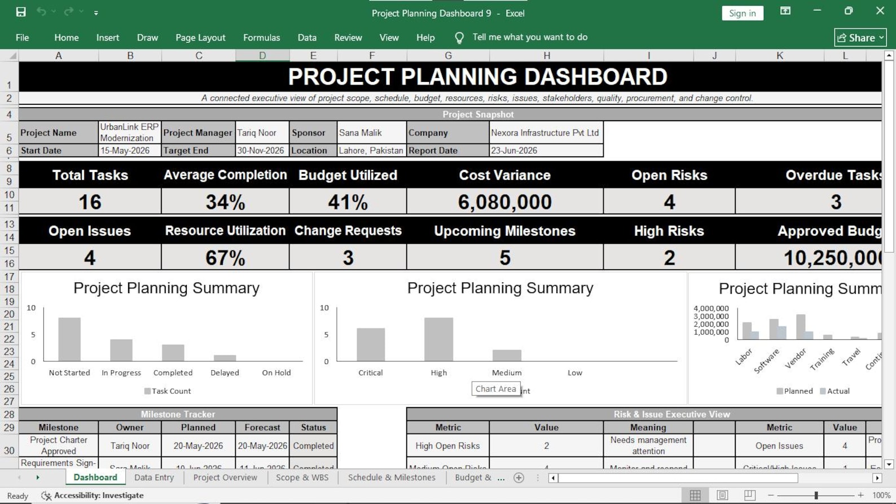Image resolution: width=896 pixels, height=504 pixels.
Task: Open the View ribbon tab
Action: tap(389, 38)
